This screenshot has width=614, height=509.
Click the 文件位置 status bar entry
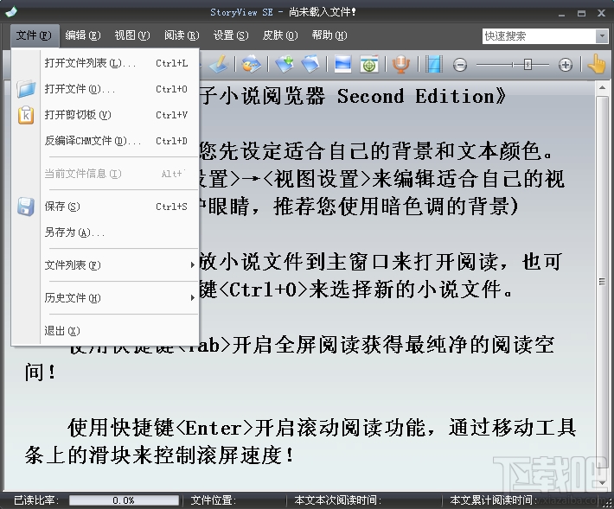click(214, 500)
